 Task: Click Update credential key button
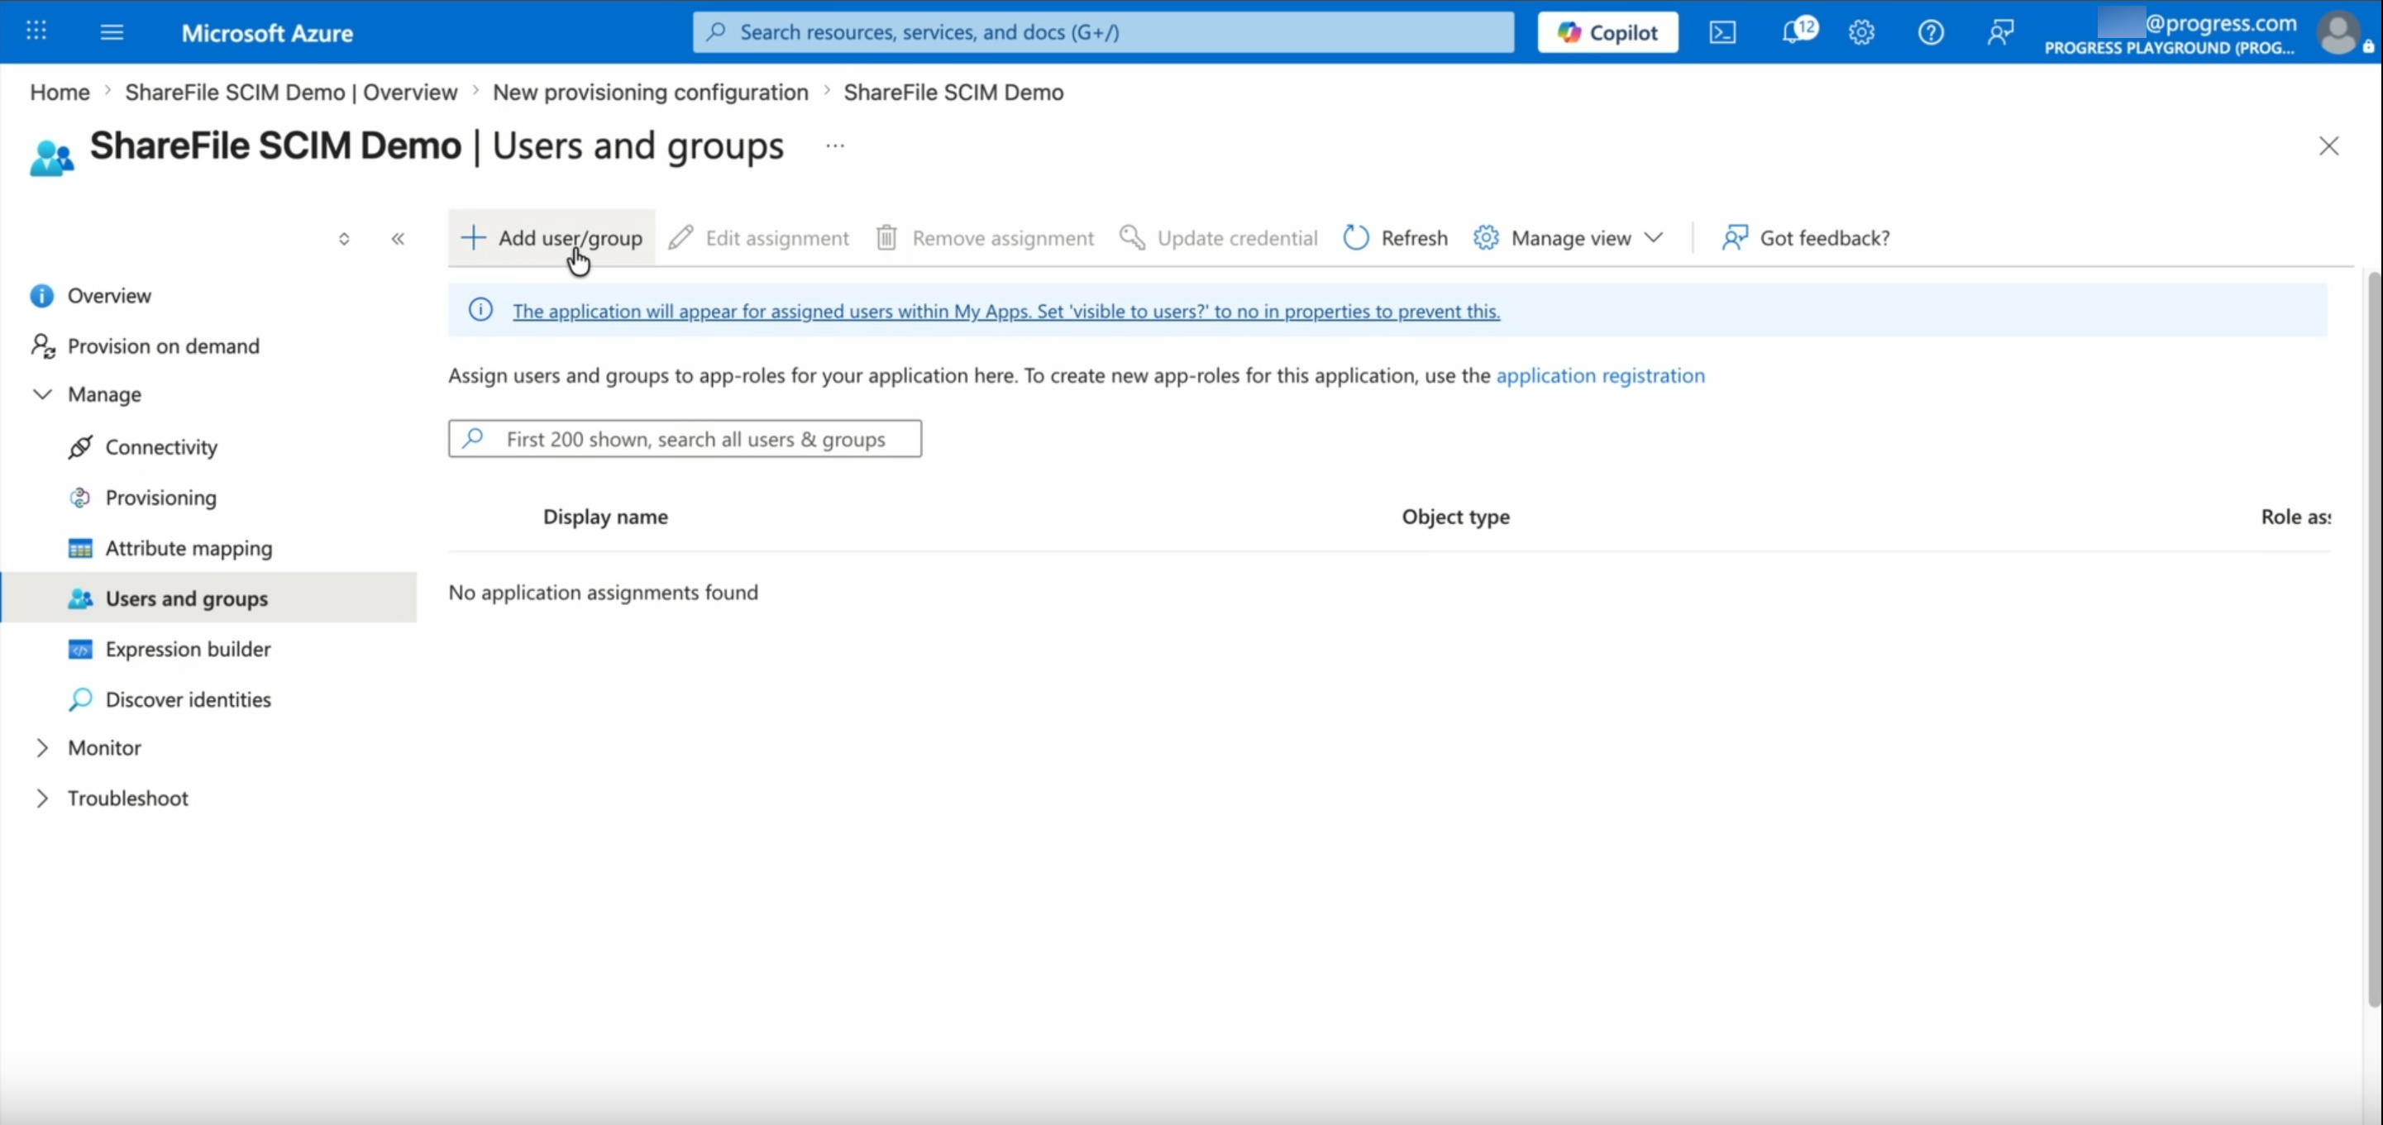[1217, 238]
